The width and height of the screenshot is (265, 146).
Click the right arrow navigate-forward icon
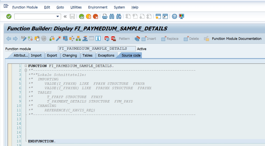point(15,39)
